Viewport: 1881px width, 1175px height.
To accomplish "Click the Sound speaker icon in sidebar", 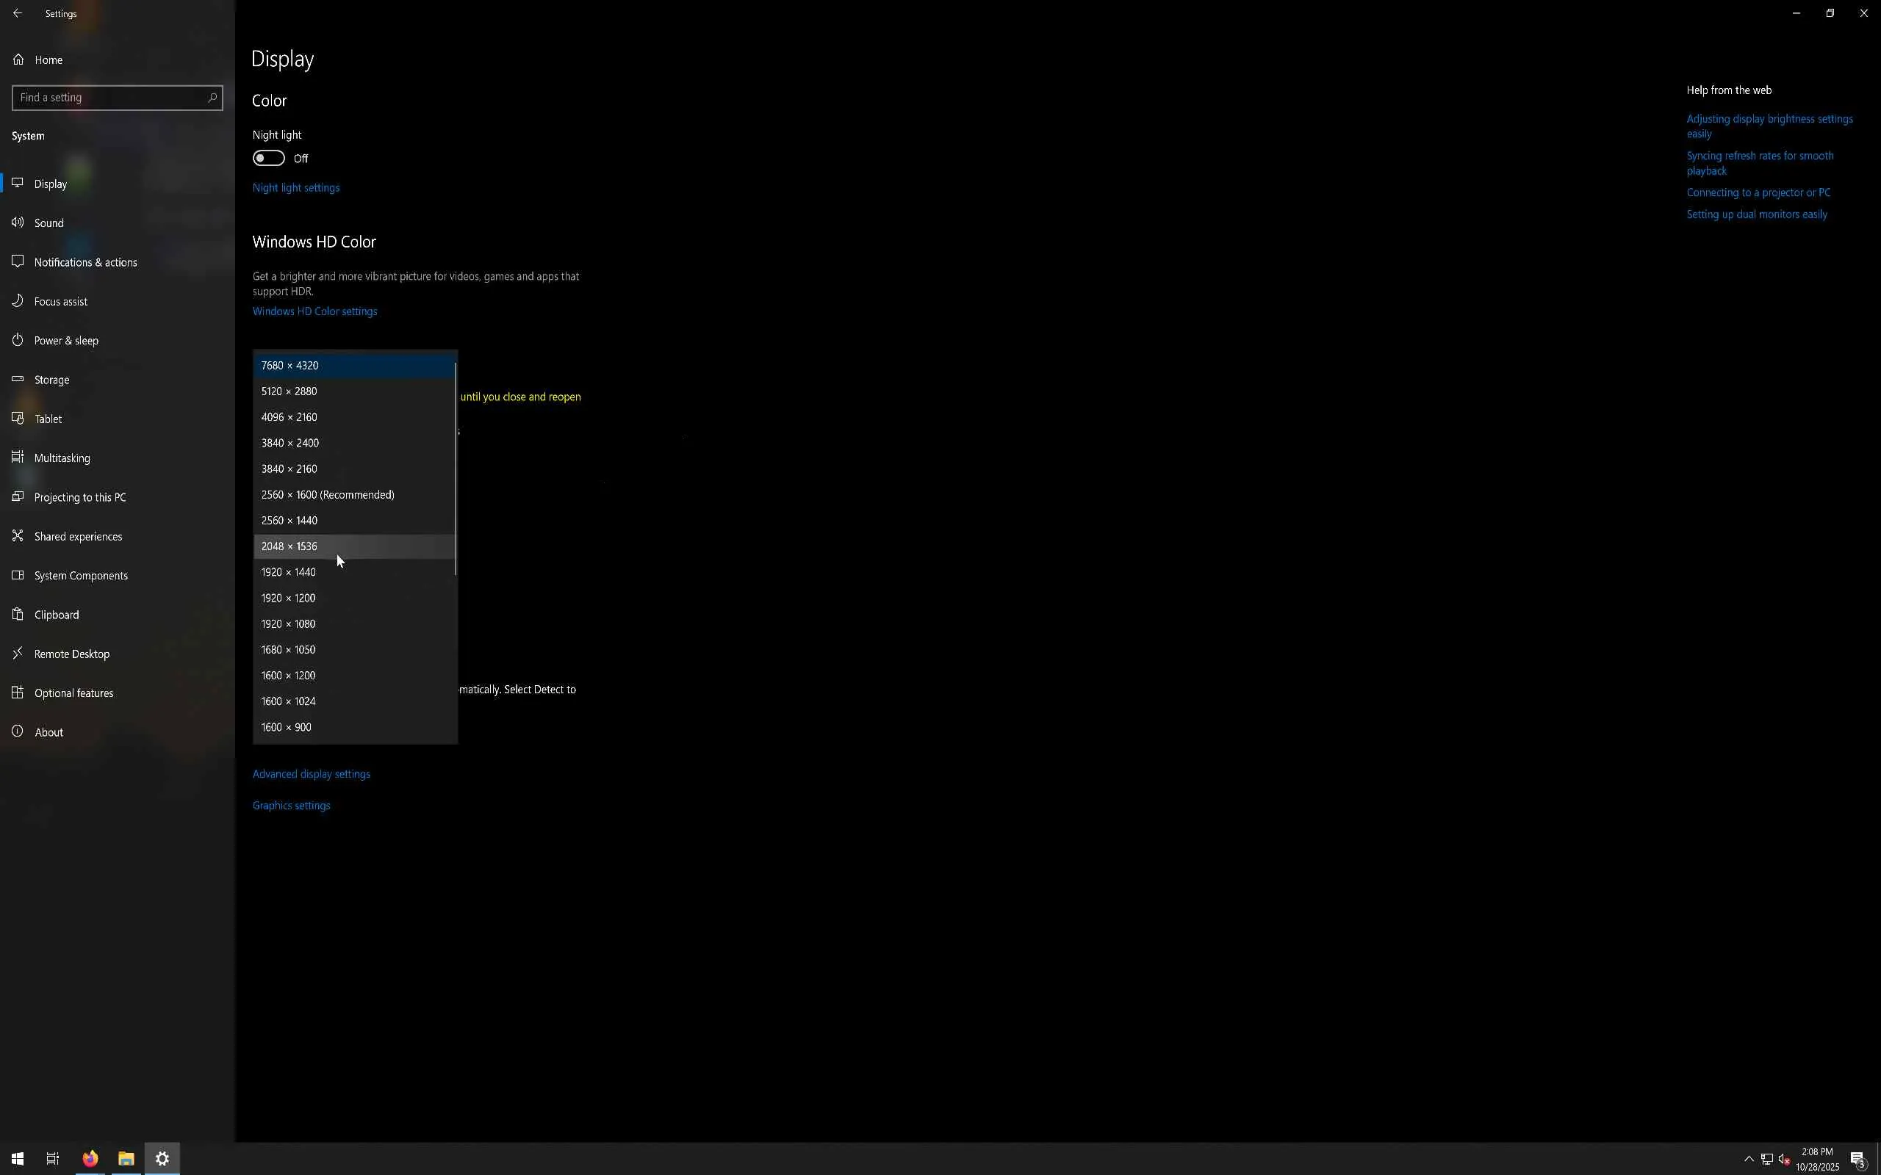I will click(18, 223).
